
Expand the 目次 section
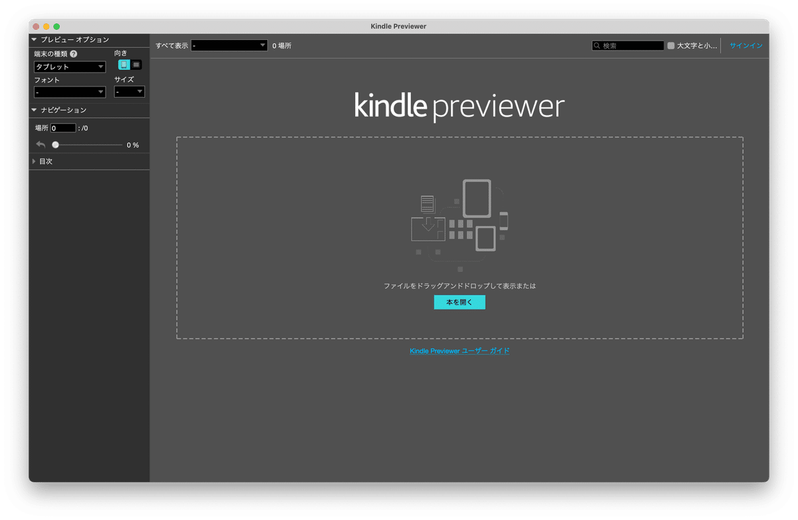[x=34, y=161]
